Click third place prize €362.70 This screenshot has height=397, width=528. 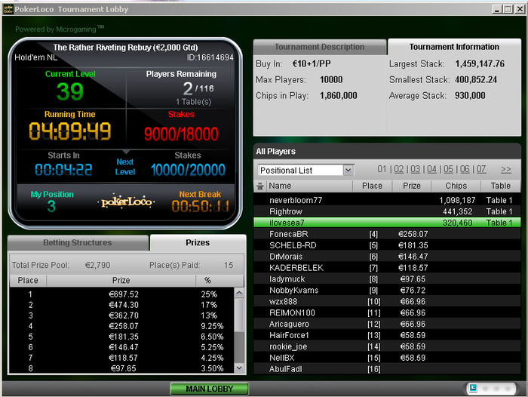(x=124, y=315)
